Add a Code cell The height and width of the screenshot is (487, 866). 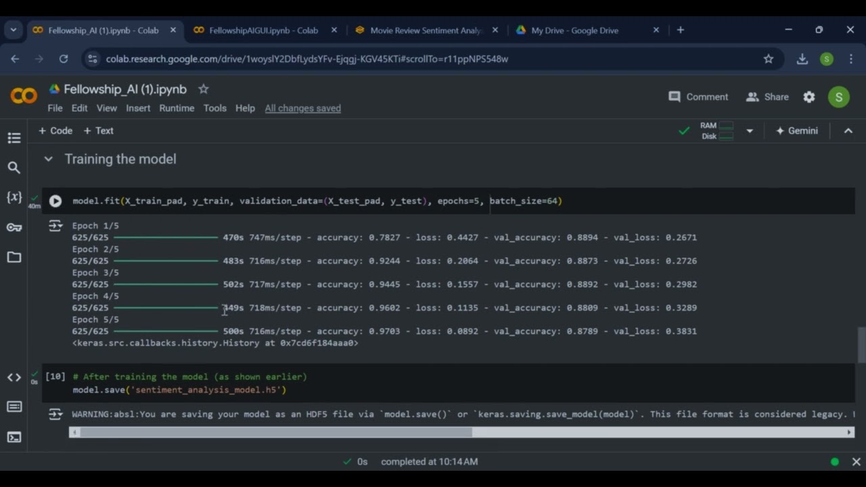55,131
